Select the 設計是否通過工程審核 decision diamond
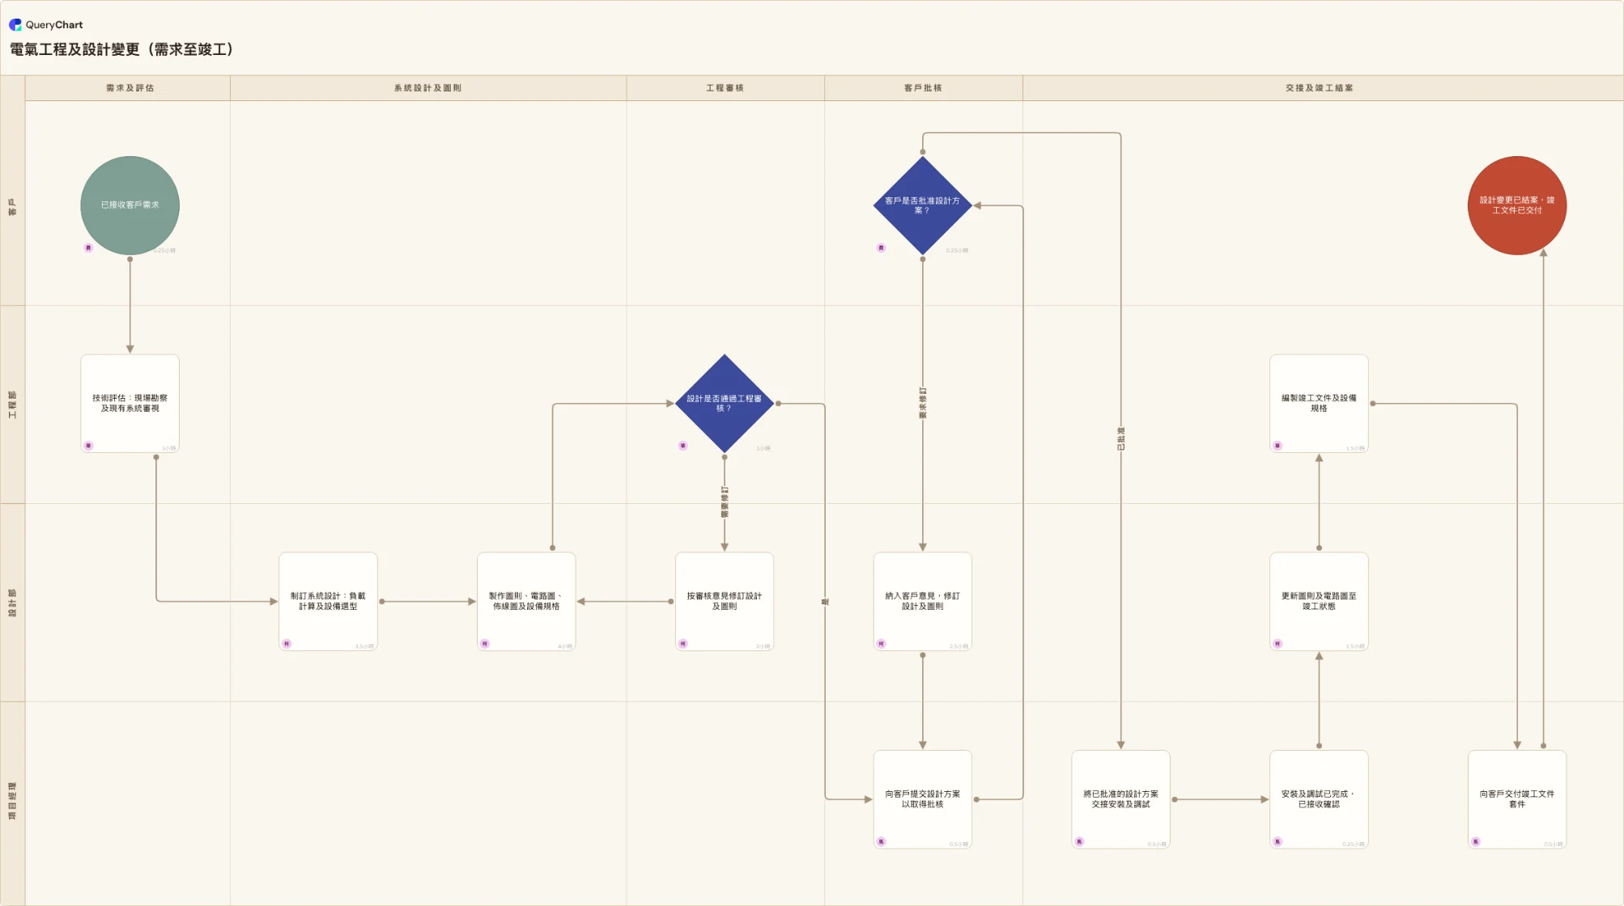The height and width of the screenshot is (906, 1624). [725, 404]
